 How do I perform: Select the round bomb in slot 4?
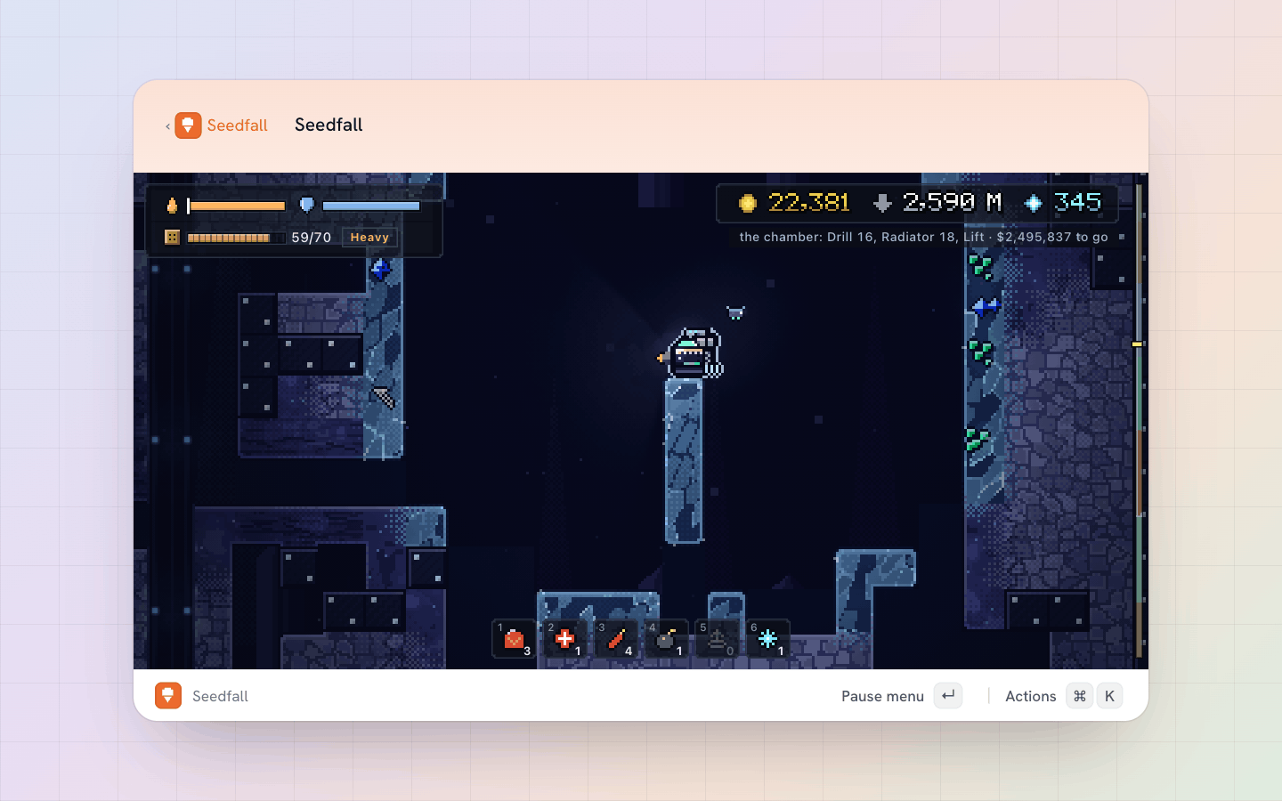tap(666, 638)
